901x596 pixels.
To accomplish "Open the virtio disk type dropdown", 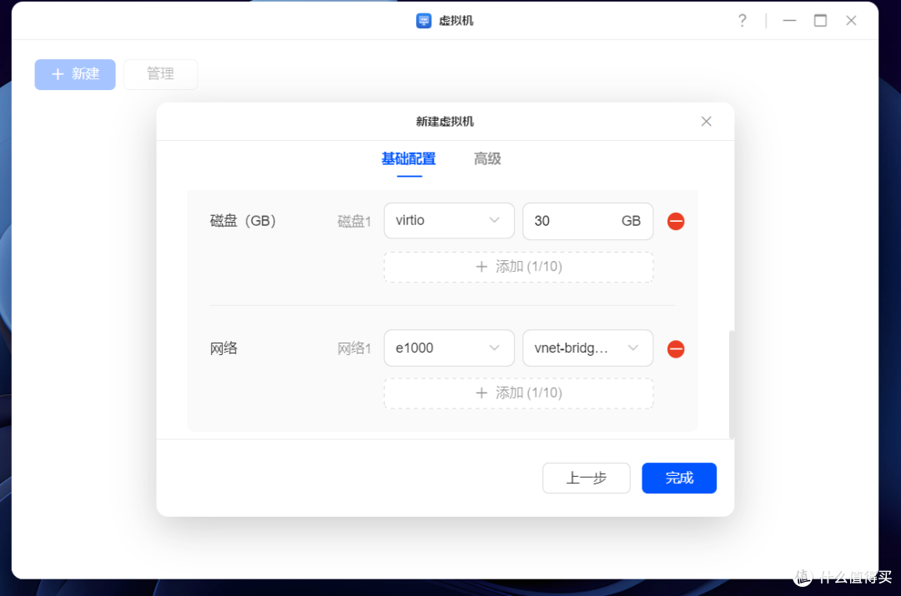I will pyautogui.click(x=449, y=221).
